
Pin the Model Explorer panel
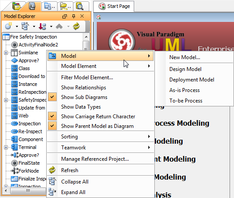pyautogui.click(x=73, y=16)
